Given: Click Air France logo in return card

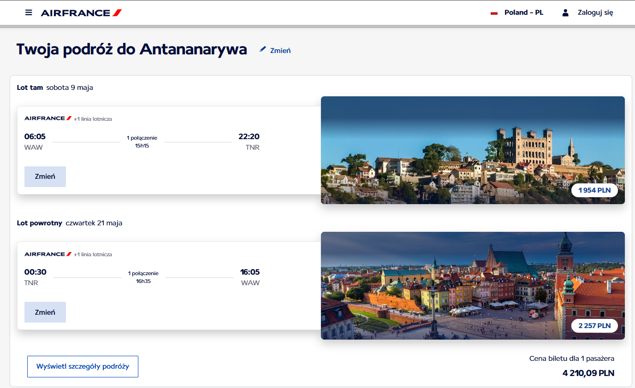Looking at the screenshot, I should 48,254.
